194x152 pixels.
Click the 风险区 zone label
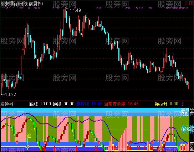pos(187,114)
